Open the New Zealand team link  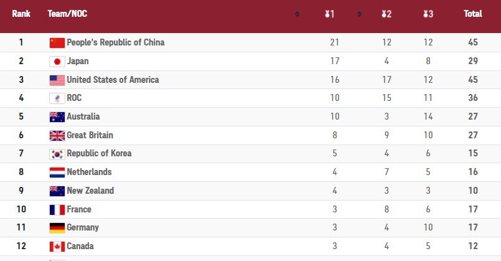[90, 191]
